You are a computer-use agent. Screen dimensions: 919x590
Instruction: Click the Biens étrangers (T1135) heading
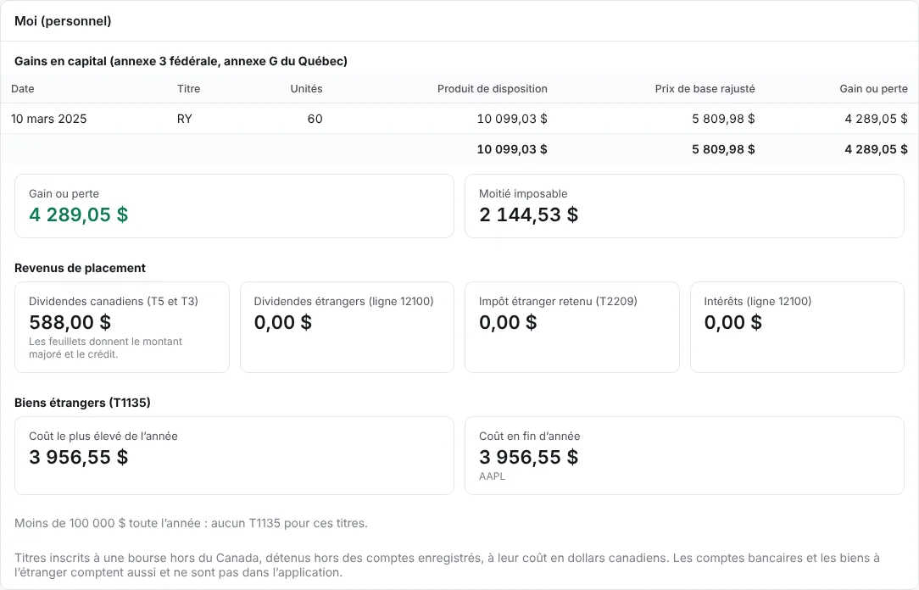point(82,403)
